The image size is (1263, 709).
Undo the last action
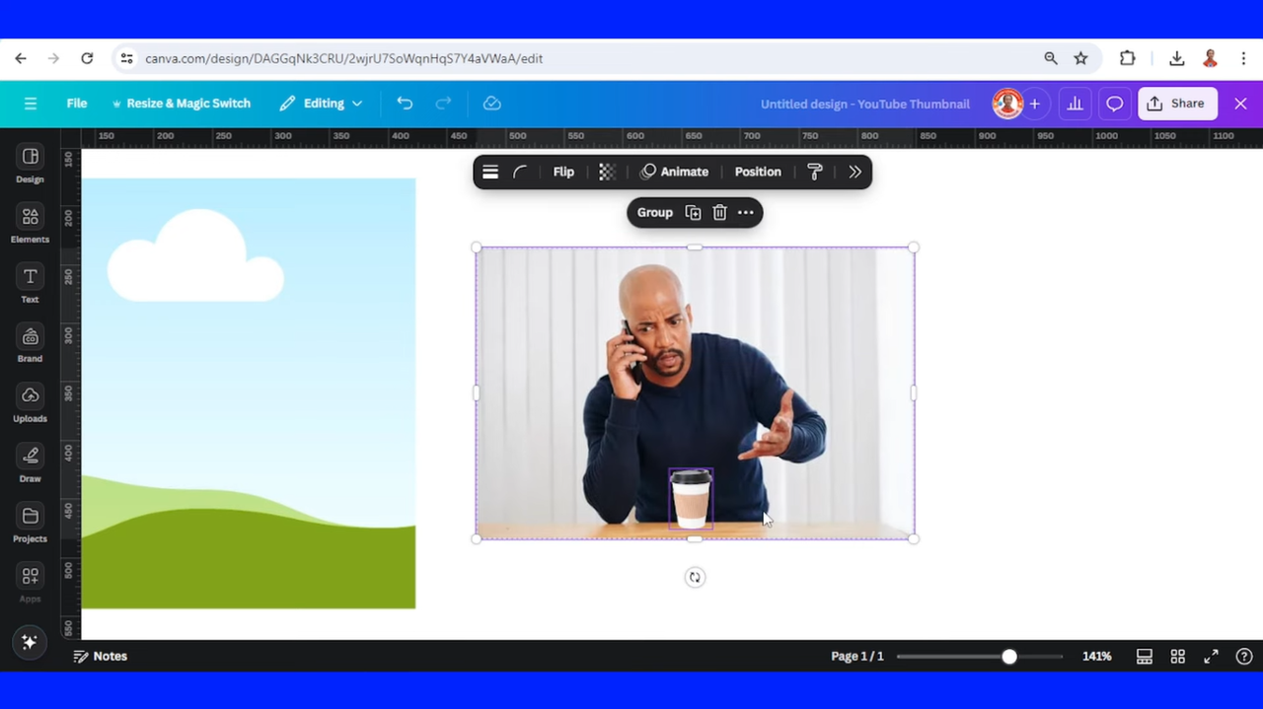click(x=404, y=103)
